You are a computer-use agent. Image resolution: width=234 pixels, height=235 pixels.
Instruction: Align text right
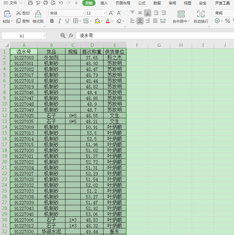coord(148,21)
